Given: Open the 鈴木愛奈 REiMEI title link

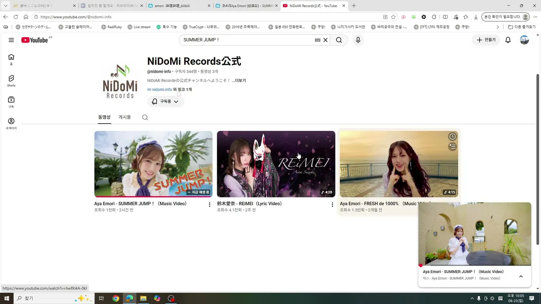Looking at the screenshot, I should (250, 204).
